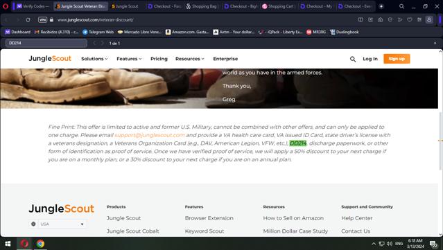
Task: Open the MR30G bookmark
Action: [x=316, y=32]
